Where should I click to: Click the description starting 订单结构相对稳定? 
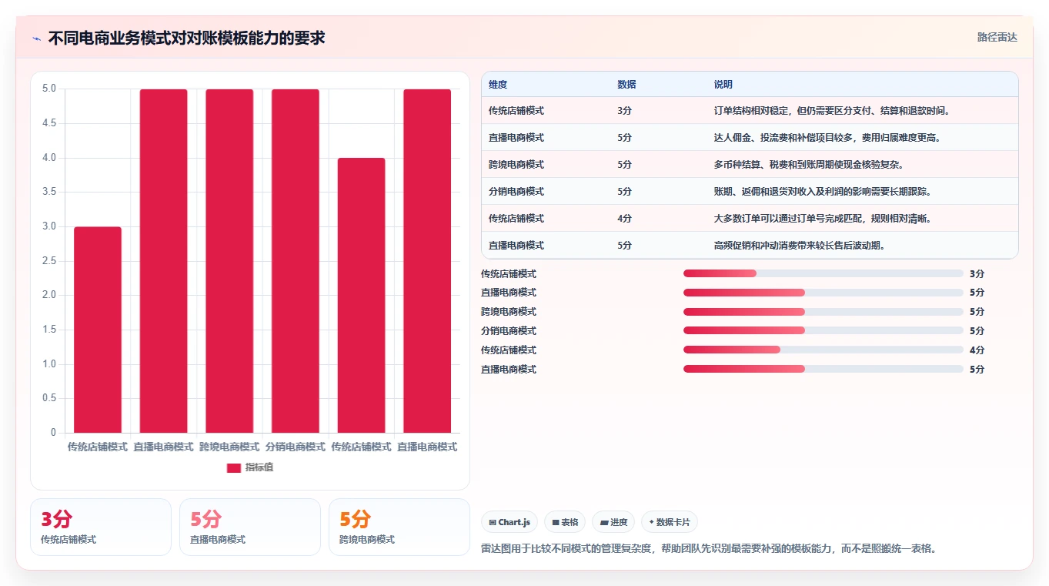[x=832, y=111]
